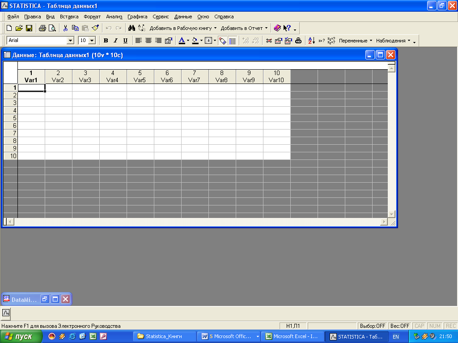Open cell format dialog icon after alignment

click(168, 41)
